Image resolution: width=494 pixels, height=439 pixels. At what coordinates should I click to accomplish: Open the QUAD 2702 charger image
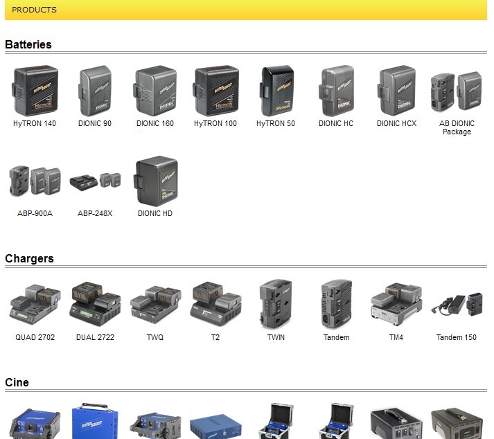click(x=35, y=304)
